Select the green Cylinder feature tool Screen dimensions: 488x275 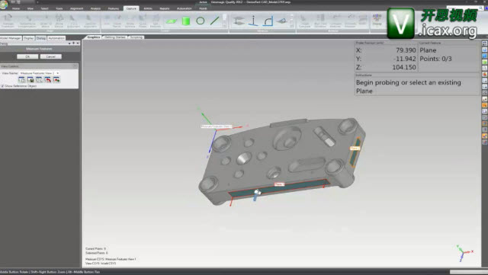pyautogui.click(x=186, y=21)
